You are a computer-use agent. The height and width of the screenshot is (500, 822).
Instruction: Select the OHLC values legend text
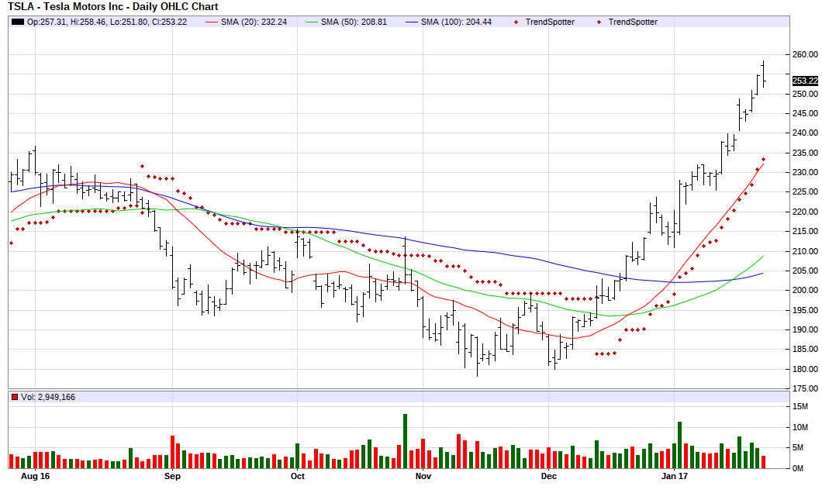click(x=107, y=22)
